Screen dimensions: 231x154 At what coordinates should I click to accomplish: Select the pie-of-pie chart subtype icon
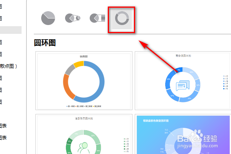(x=73, y=18)
